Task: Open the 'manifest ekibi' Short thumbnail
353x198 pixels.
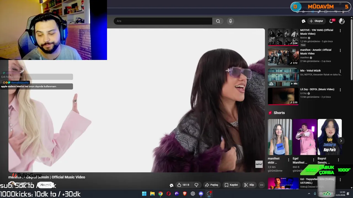Action: (280, 137)
